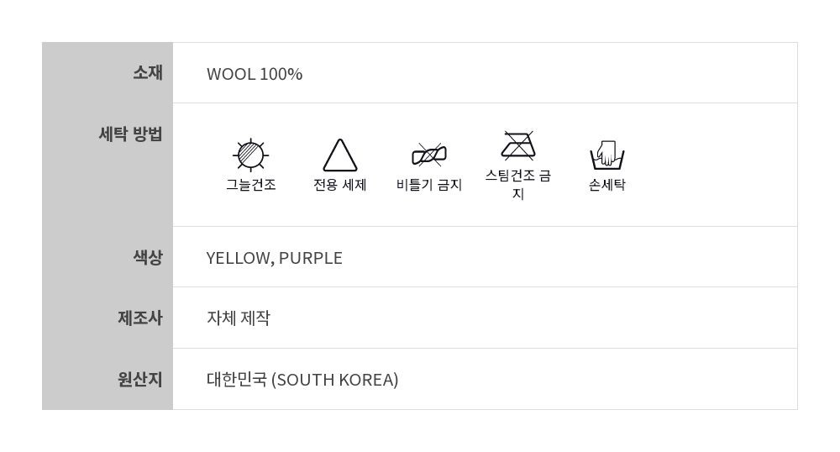Select the 제조사 row header
The width and height of the screenshot is (840, 452).
139,318
